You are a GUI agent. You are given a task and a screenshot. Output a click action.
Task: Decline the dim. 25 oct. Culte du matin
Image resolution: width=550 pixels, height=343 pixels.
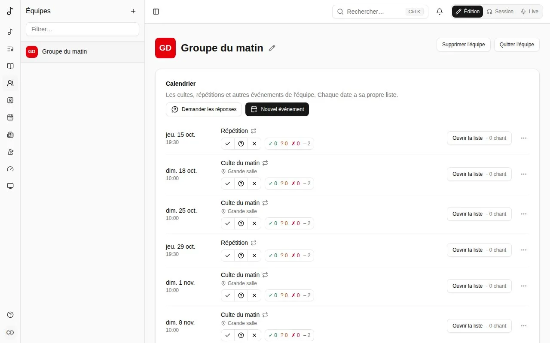[254, 223]
